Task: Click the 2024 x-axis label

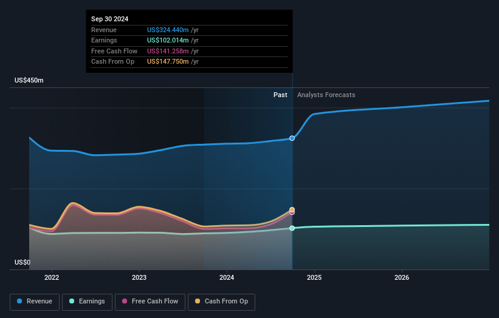Action: point(227,277)
